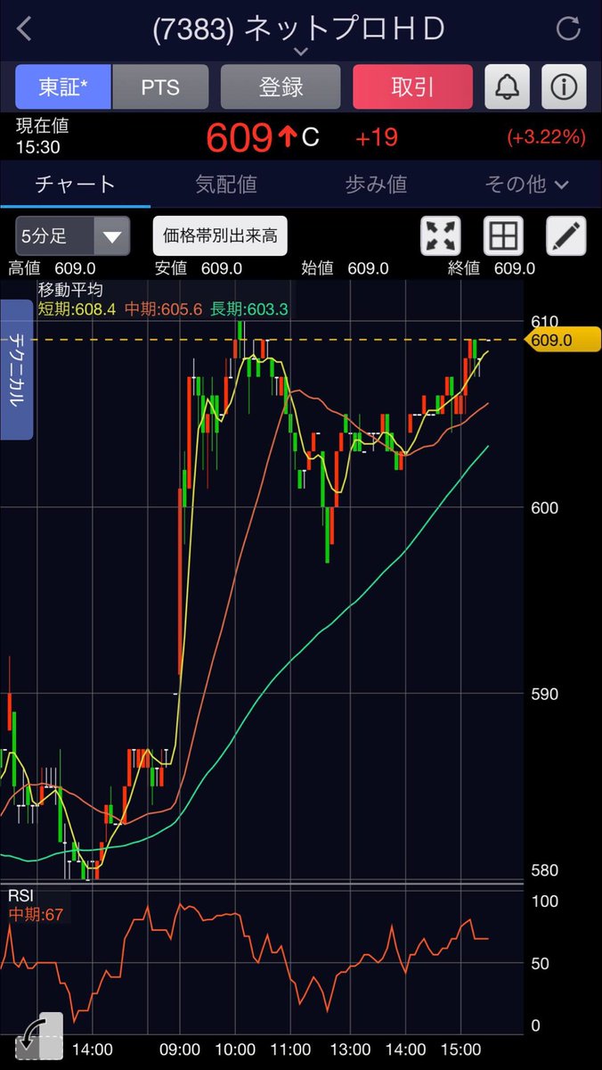
Task: Expand the その他 tab dropdown
Action: [526, 185]
